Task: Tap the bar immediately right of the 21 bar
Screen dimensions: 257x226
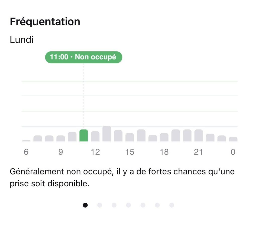Action: coord(210,138)
